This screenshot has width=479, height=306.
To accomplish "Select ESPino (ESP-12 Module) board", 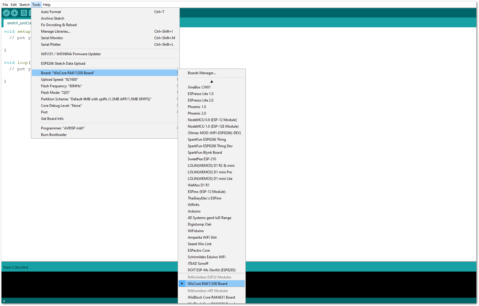I will coord(212,192).
